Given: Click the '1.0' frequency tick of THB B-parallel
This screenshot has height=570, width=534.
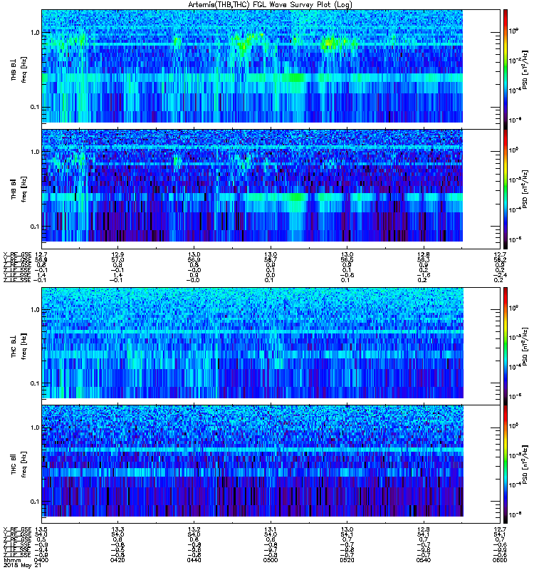Looking at the screenshot, I should tap(35, 152).
